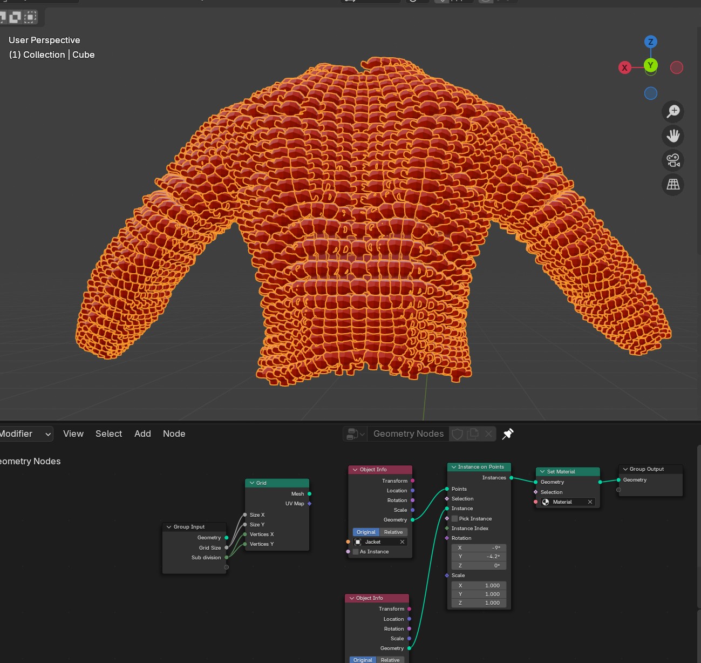Click the hand pan view icon
This screenshot has width=701, height=663.
click(673, 136)
